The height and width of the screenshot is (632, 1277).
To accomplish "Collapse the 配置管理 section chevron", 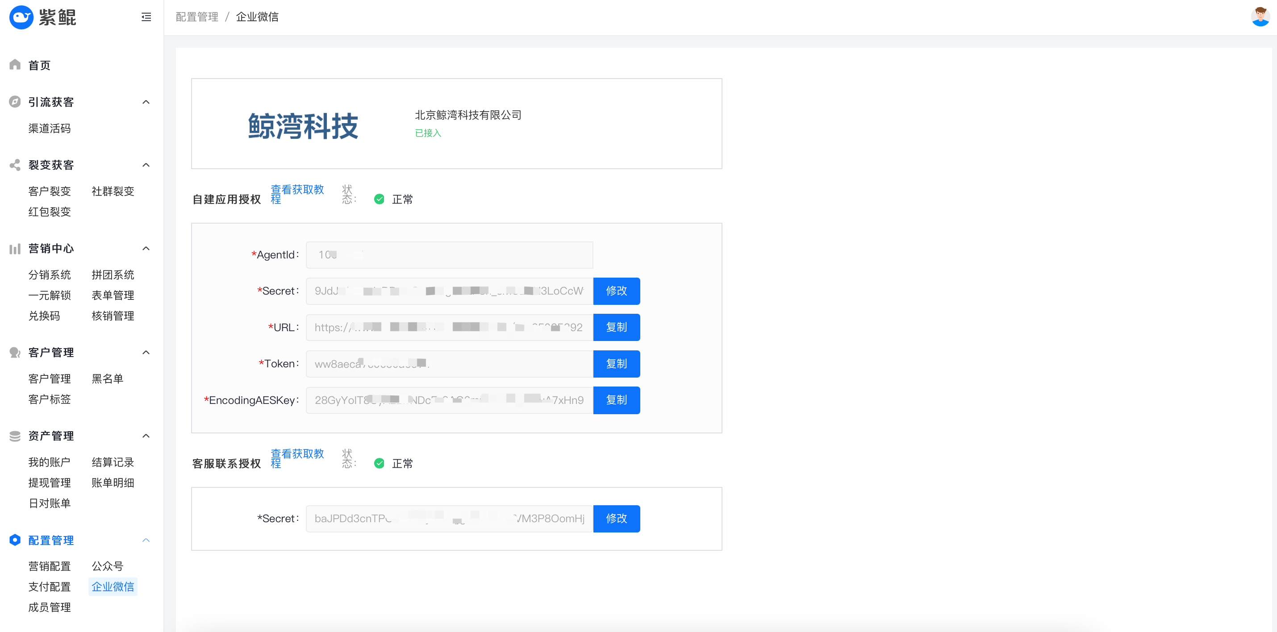I will [x=146, y=540].
